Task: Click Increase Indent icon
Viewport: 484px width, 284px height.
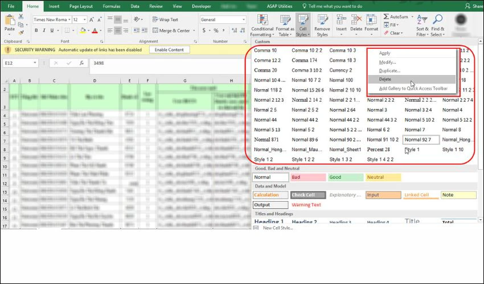Action: [145, 31]
